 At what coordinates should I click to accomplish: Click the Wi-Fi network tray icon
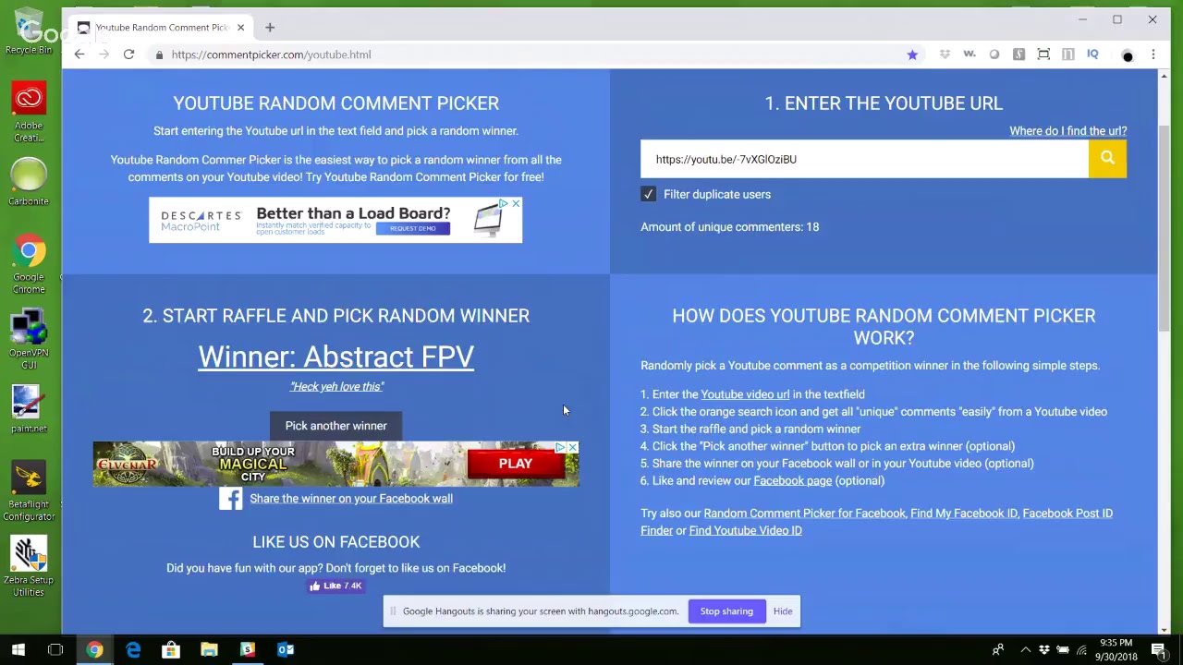[1082, 650]
